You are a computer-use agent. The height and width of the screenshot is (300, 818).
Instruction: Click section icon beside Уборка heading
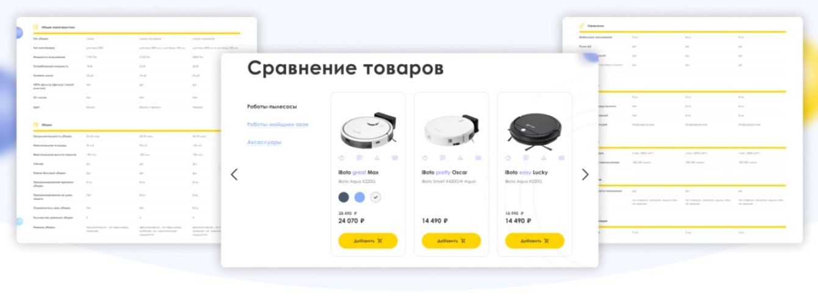tap(35, 125)
